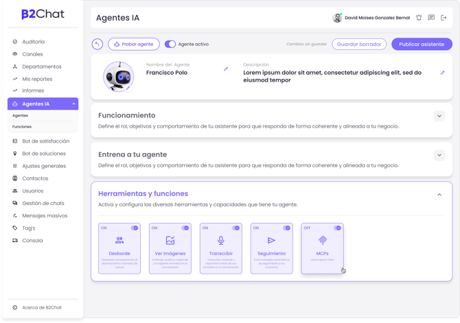Viewport: 460px width, 323px height.
Task: Open the messages chat icon in header
Action: pyautogui.click(x=431, y=18)
